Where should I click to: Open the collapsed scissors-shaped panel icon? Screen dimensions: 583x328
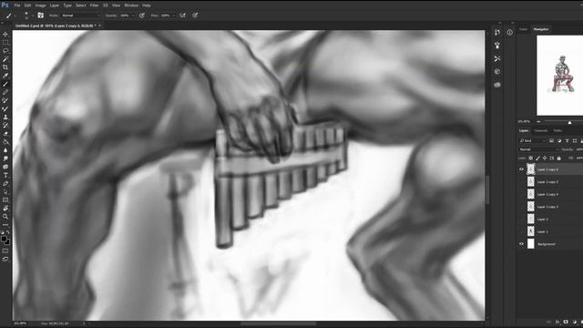(x=497, y=58)
